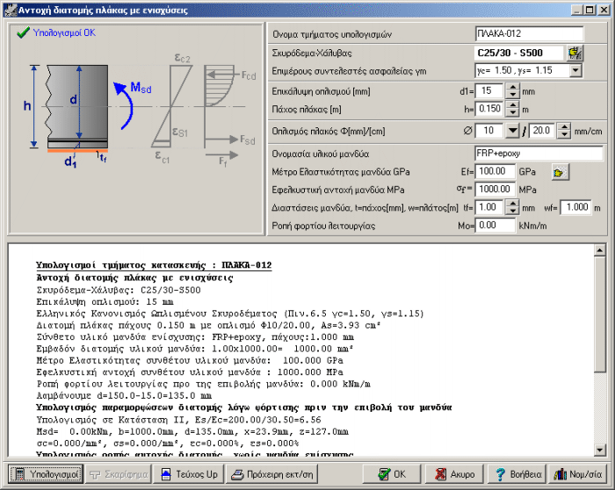Click the slab cross-section diagram

(77, 106)
